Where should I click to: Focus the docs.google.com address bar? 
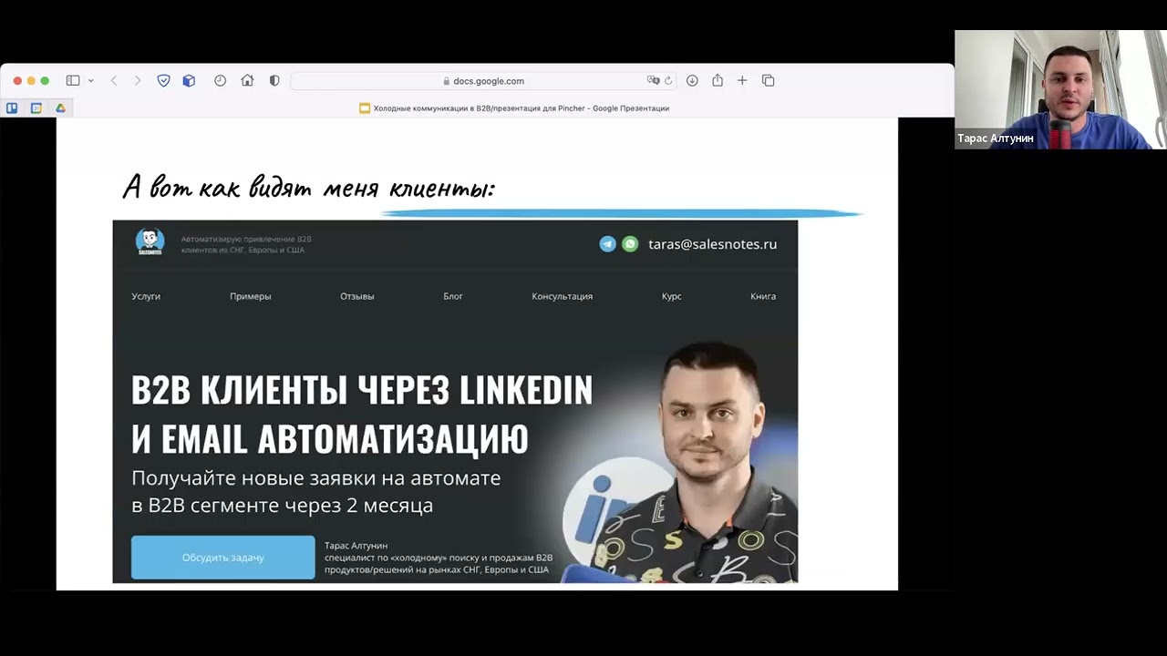[x=483, y=81]
